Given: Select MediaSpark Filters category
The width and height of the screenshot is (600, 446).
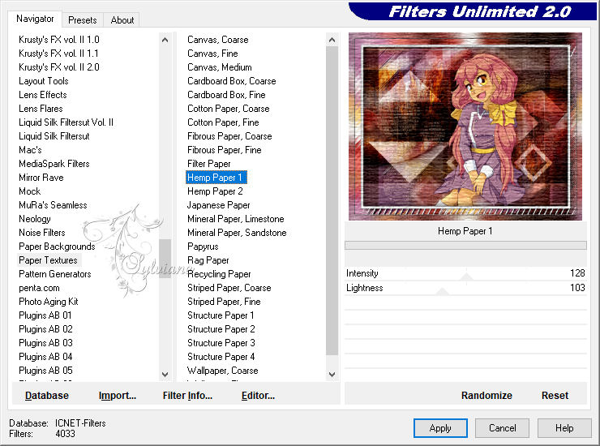Looking at the screenshot, I should coord(54,164).
